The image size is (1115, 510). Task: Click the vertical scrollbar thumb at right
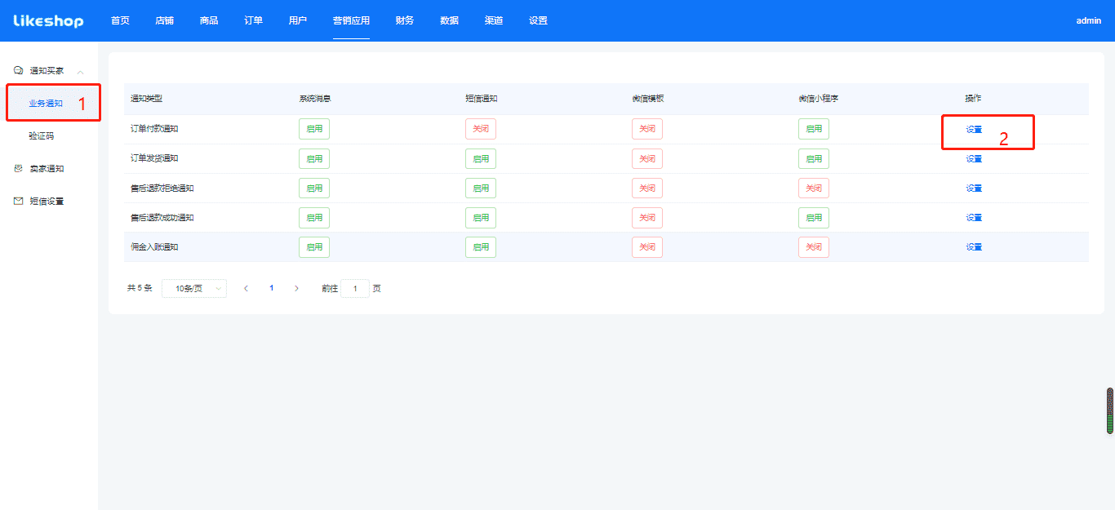point(1110,410)
